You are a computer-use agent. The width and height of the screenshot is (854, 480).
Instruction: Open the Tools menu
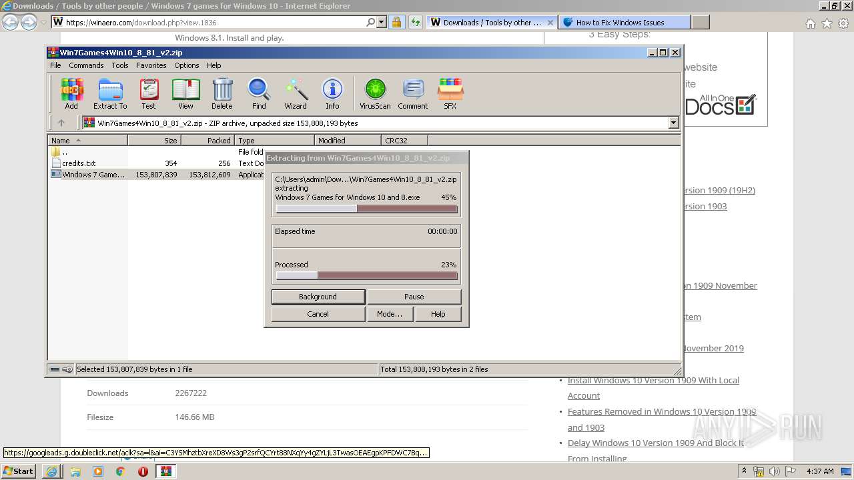coord(120,65)
